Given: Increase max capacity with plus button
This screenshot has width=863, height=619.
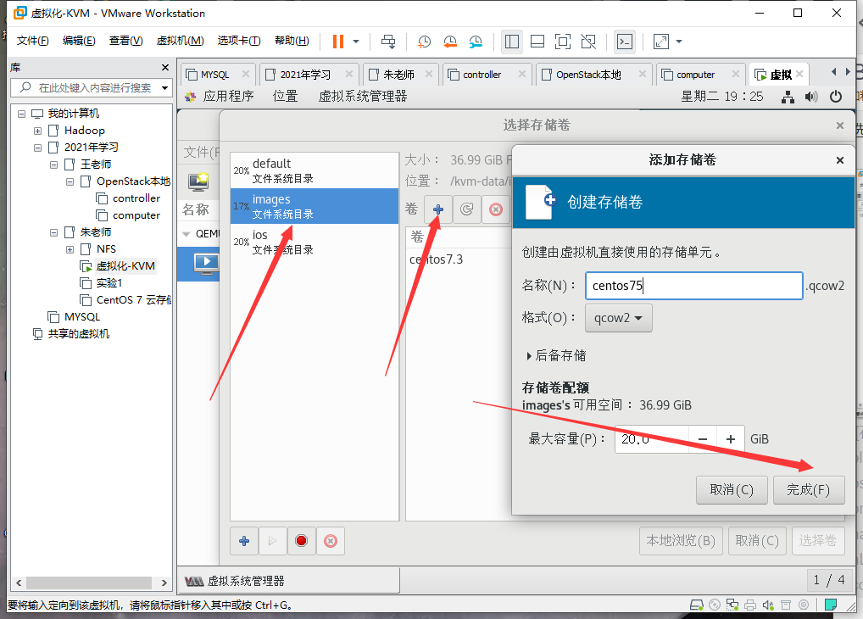Looking at the screenshot, I should pyautogui.click(x=731, y=439).
